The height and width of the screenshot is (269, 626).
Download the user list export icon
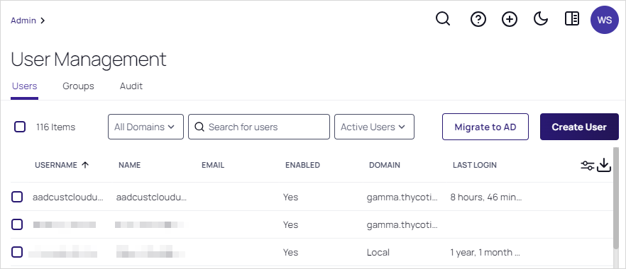coord(604,165)
